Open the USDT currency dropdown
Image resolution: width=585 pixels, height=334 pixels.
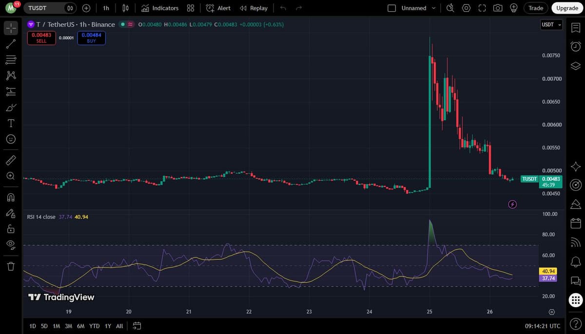click(x=551, y=24)
